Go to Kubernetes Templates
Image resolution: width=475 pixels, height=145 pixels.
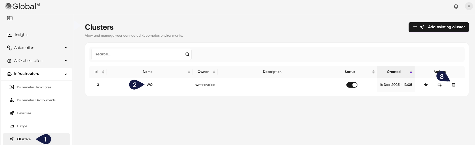34,87
